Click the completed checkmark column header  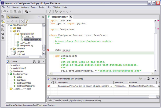pyautogui.click(x=52, y=82)
